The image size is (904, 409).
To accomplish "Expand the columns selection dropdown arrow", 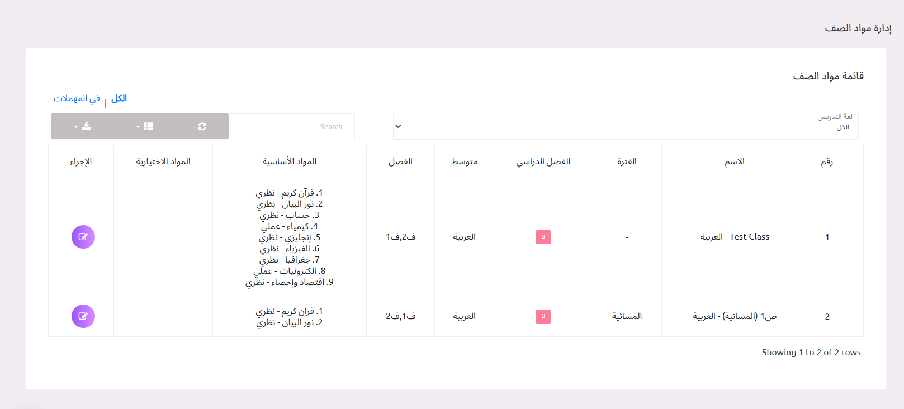I will pyautogui.click(x=137, y=126).
